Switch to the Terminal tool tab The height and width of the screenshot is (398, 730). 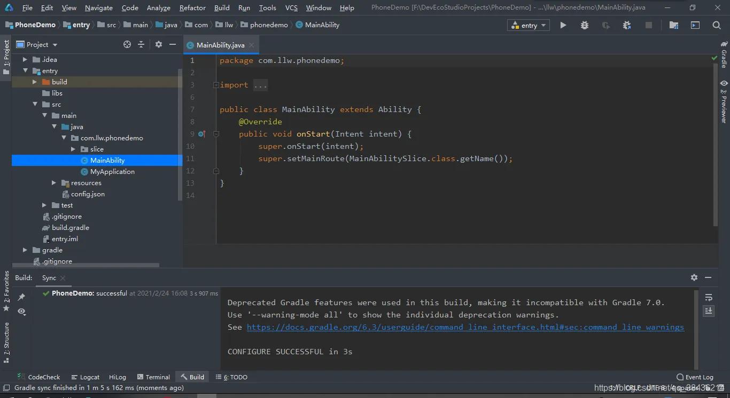click(x=153, y=377)
